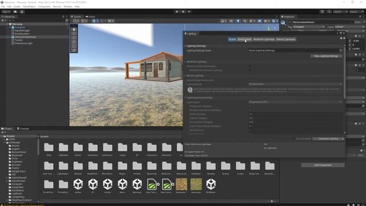Open the File menu
The height and width of the screenshot is (206, 366).
[x=3, y=6]
